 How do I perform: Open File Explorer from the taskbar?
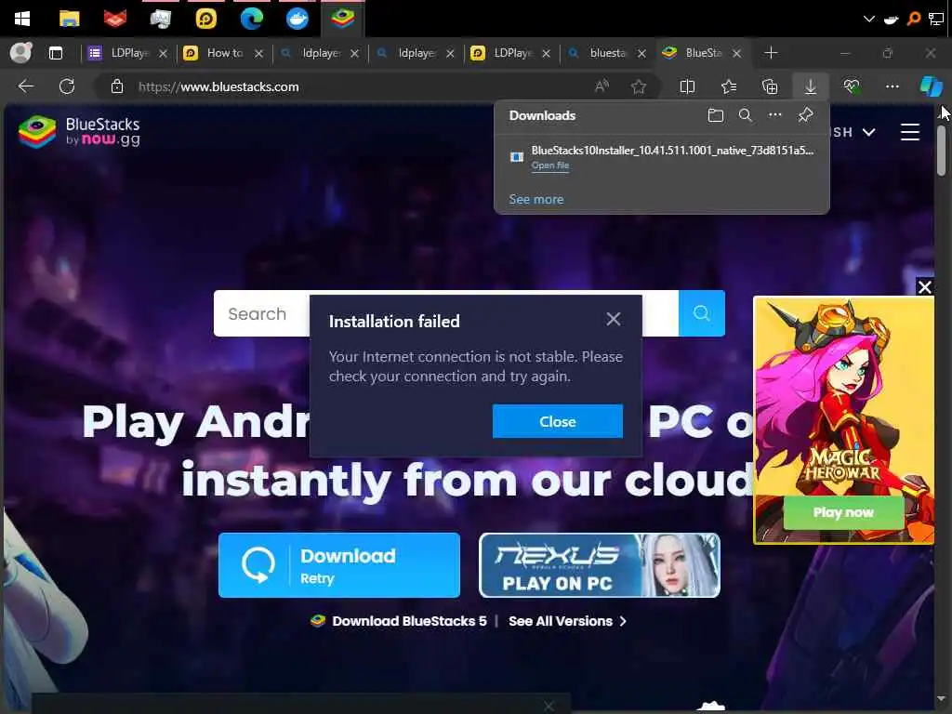click(69, 19)
